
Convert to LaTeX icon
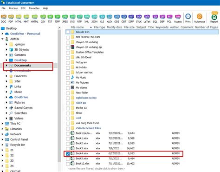tap(147, 19)
